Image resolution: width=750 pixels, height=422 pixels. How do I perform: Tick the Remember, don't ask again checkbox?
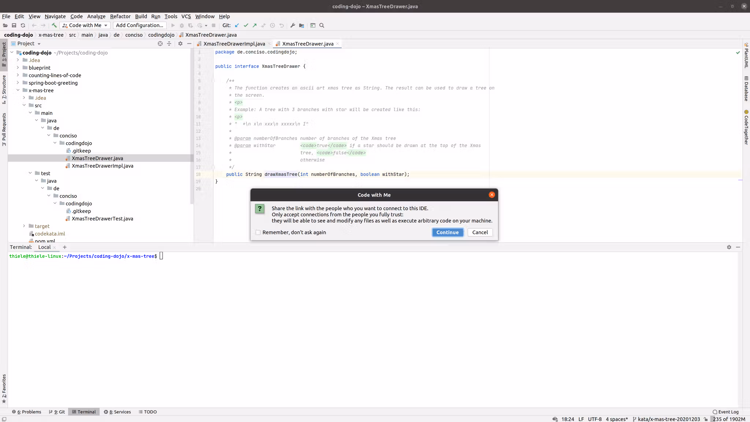[x=258, y=232]
